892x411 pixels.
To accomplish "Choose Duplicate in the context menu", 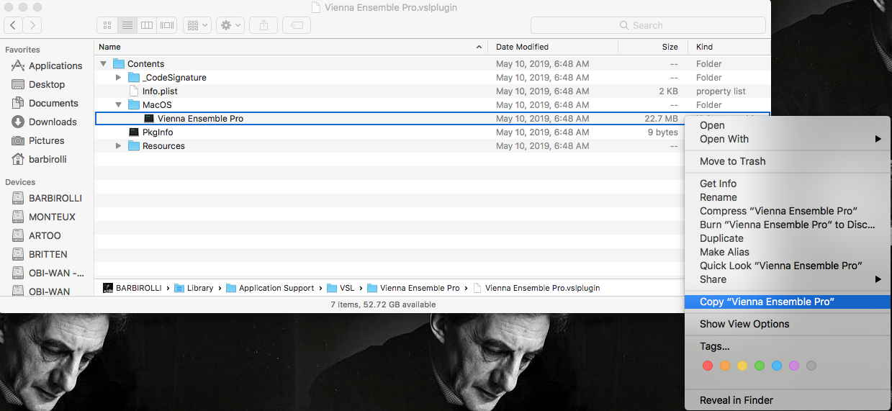I will [x=788, y=238].
